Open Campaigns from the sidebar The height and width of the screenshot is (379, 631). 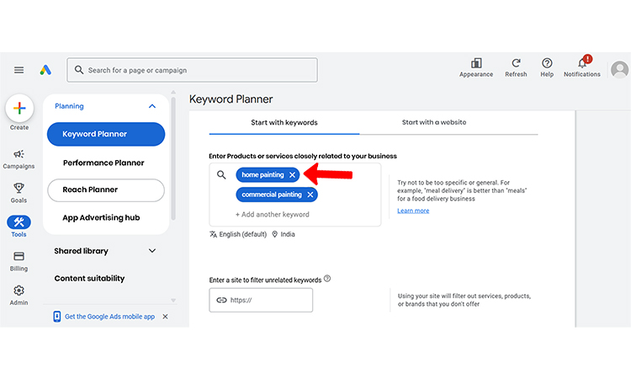tap(19, 159)
